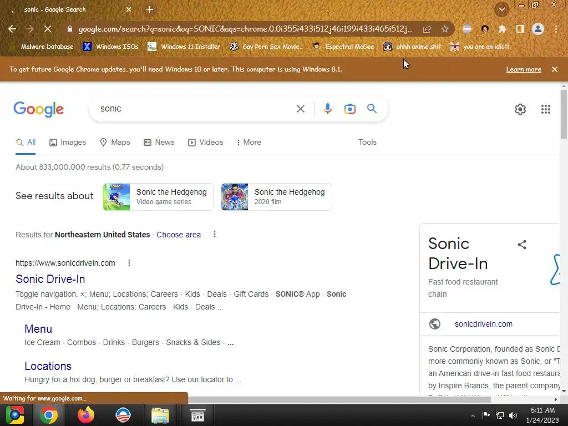Click the horizontal scrollbar at the bottom
Image resolution: width=568 pixels, height=426 pixels.
coord(339,399)
